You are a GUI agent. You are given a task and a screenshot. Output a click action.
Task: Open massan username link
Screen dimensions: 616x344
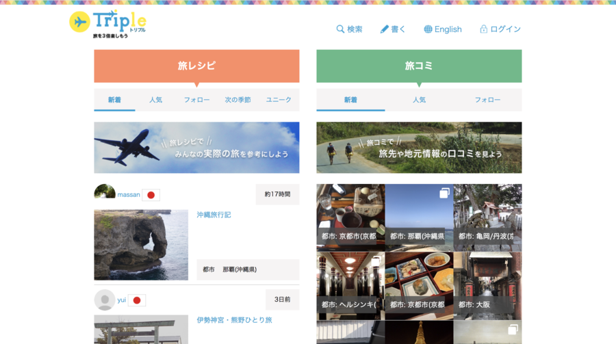129,195
